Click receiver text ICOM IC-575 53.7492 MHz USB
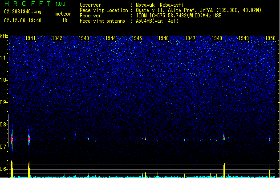 (x=179, y=16)
